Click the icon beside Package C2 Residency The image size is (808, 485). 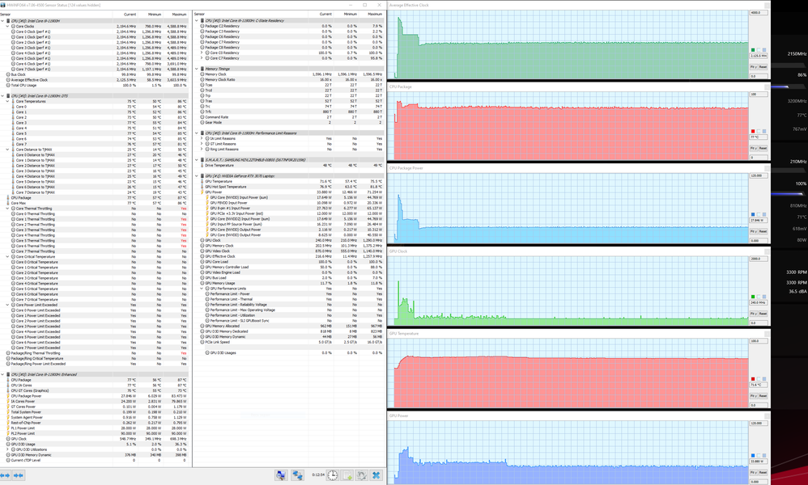202,26
